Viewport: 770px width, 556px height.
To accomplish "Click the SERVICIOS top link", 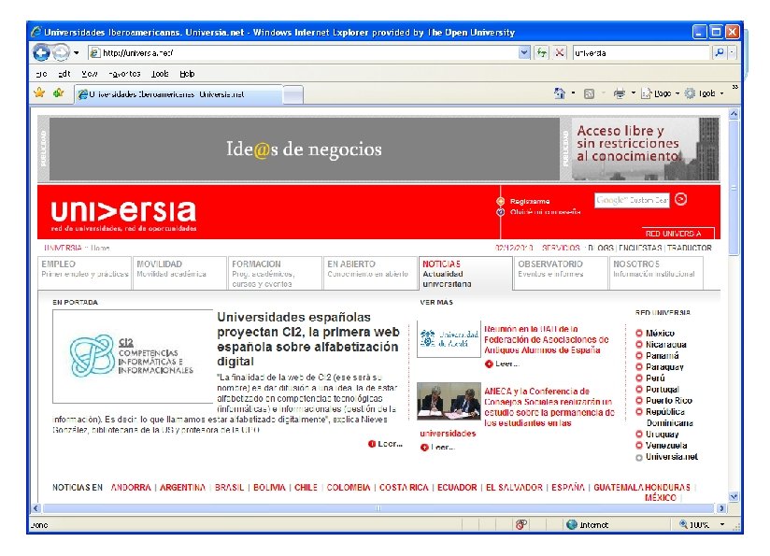I will click(561, 248).
